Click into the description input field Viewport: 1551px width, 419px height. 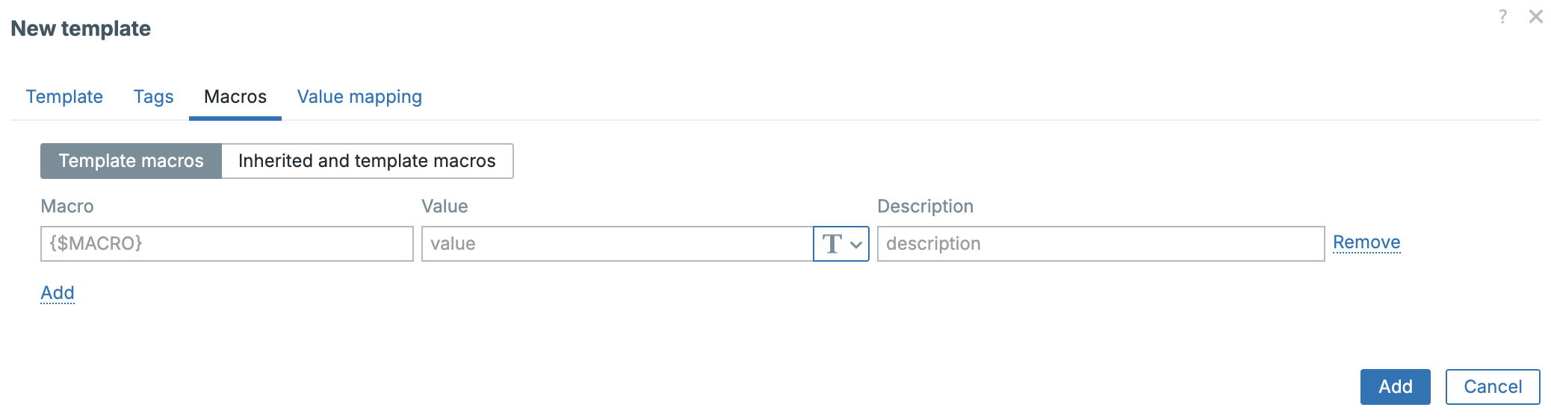[x=1100, y=244]
